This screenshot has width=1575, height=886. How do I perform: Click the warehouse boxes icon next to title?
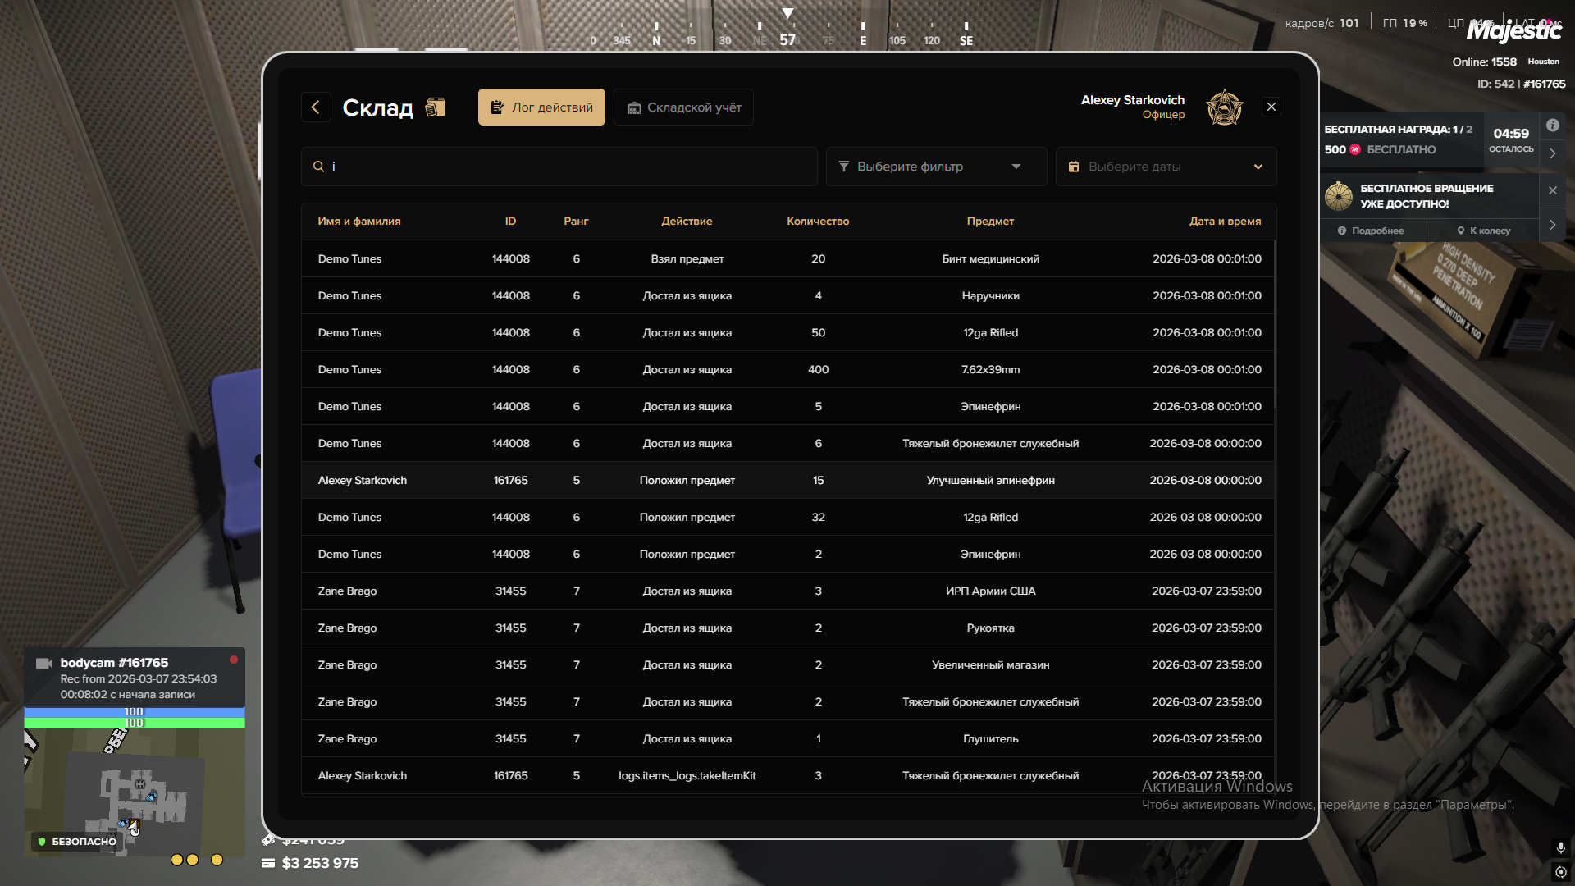(436, 107)
